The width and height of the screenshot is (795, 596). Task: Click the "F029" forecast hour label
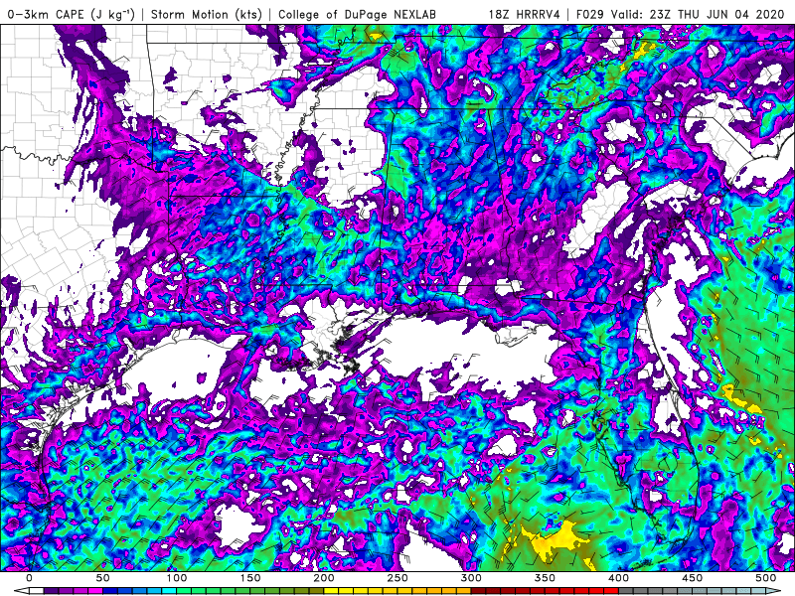[x=589, y=14]
